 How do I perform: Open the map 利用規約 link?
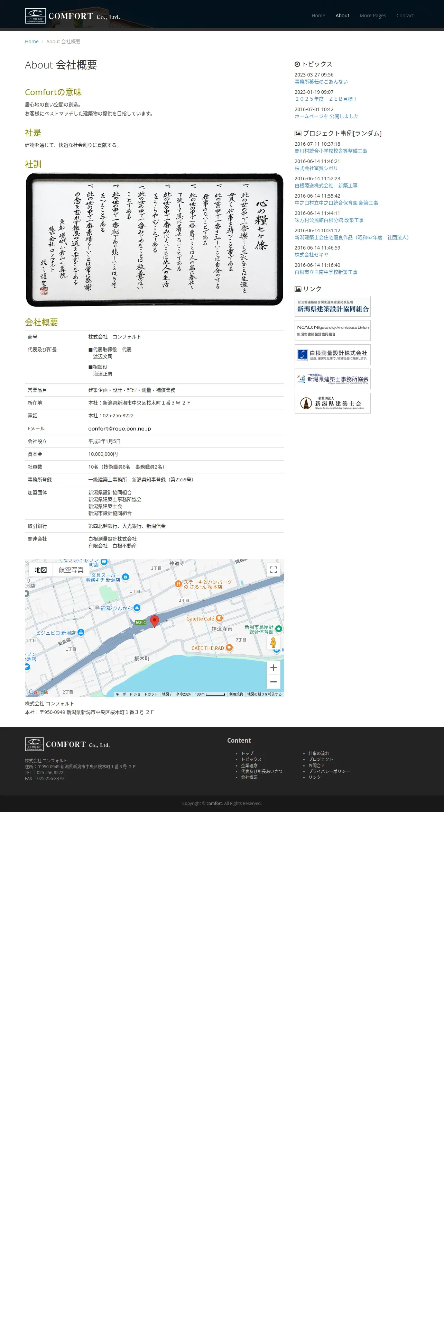pyautogui.click(x=236, y=695)
